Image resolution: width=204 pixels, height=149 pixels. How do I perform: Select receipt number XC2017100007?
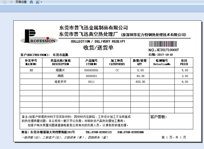[168, 50]
